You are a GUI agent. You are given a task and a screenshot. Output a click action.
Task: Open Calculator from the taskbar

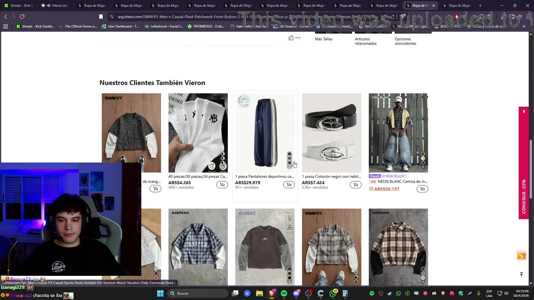[345, 293]
